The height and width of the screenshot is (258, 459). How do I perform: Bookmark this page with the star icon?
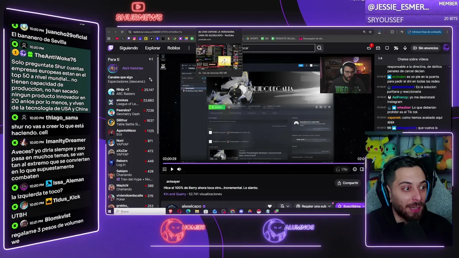tap(370, 32)
